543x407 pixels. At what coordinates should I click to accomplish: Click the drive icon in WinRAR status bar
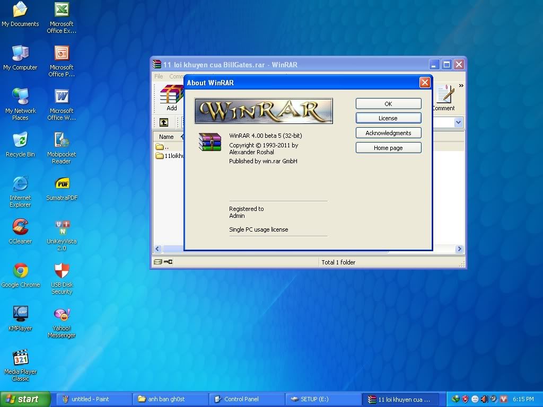point(158,262)
